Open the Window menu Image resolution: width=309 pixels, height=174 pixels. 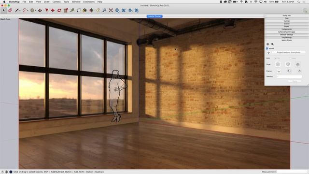(x=76, y=2)
